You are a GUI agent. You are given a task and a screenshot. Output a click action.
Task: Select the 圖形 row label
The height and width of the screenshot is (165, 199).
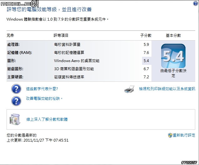(x=12, y=61)
